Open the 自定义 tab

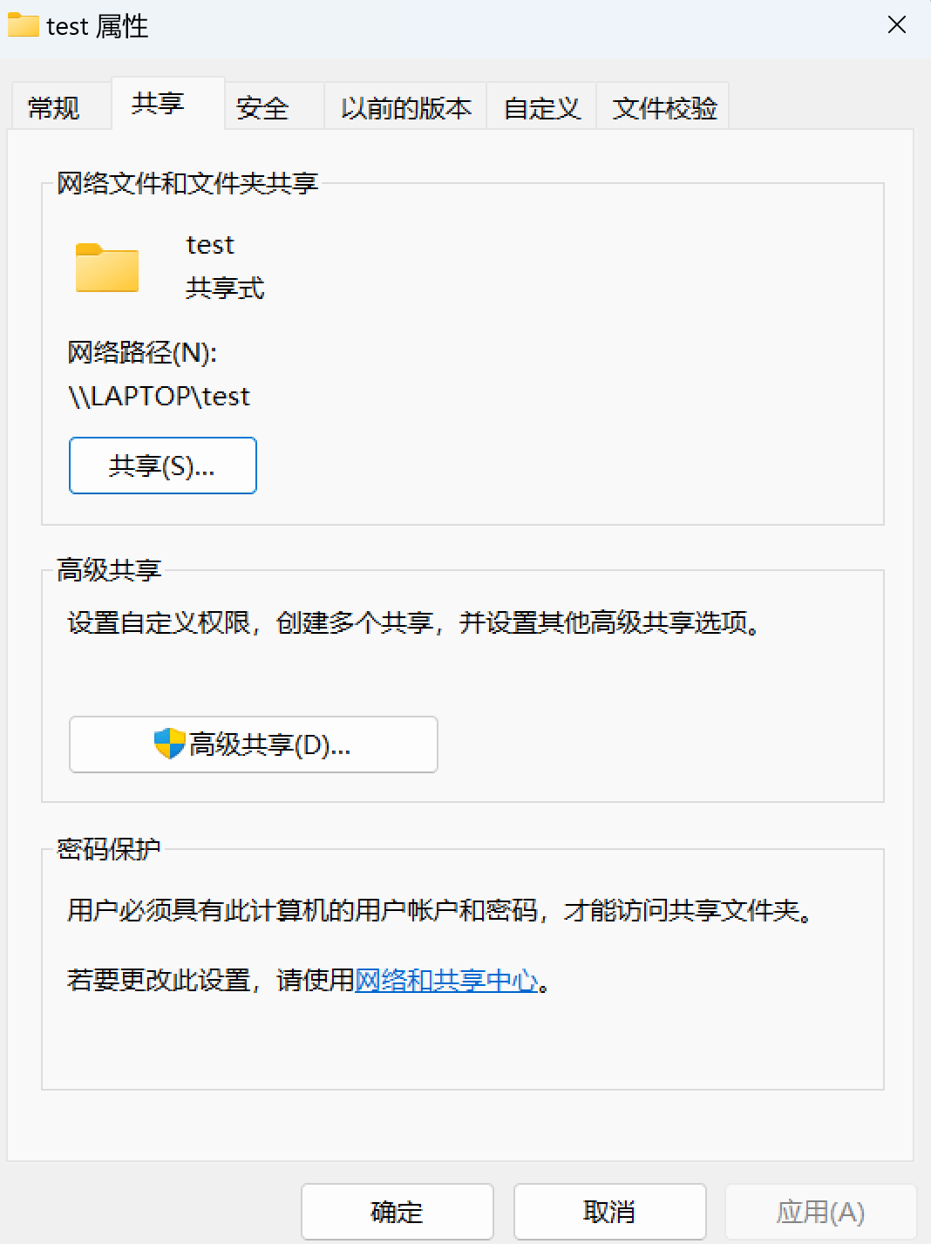tap(541, 106)
